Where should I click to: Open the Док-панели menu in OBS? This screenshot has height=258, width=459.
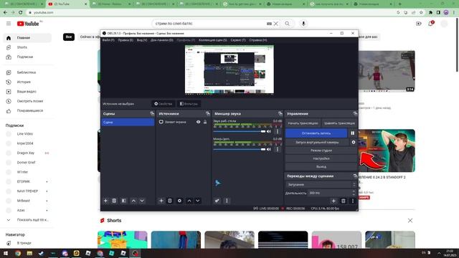coord(161,40)
